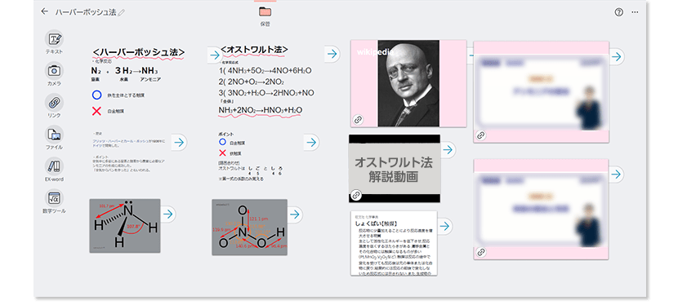This screenshot has height=305, width=678.
Task: Click arrow beside オストワルト法 解説動画 card
Action: pos(448,150)
